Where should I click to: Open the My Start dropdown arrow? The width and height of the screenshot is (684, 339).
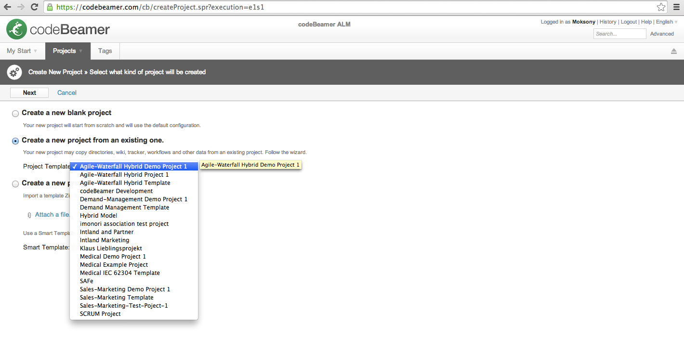click(35, 51)
